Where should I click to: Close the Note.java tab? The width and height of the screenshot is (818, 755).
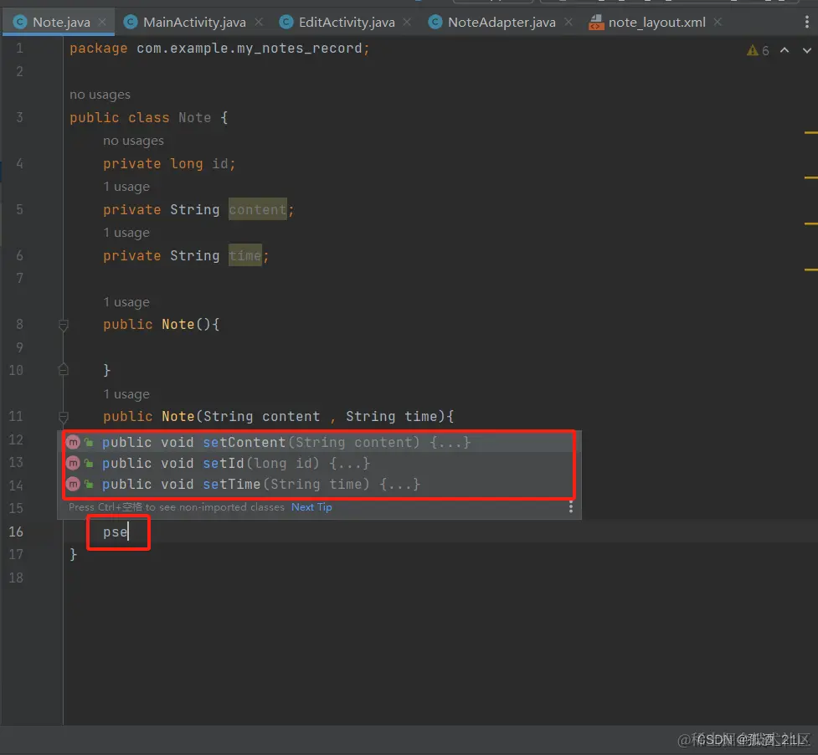coord(102,22)
